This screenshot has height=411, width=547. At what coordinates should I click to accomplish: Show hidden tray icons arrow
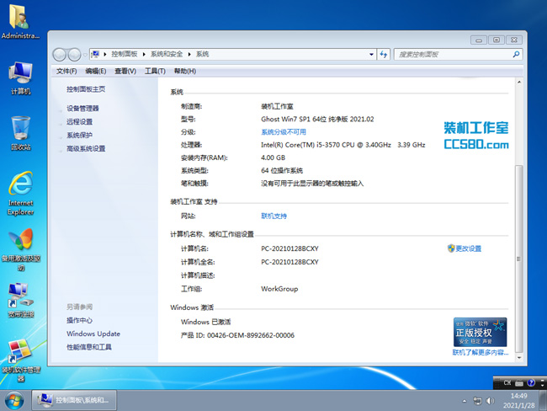(465, 401)
